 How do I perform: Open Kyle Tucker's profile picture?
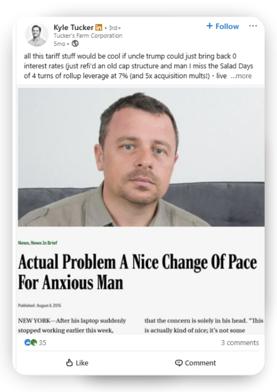pyautogui.click(x=37, y=35)
